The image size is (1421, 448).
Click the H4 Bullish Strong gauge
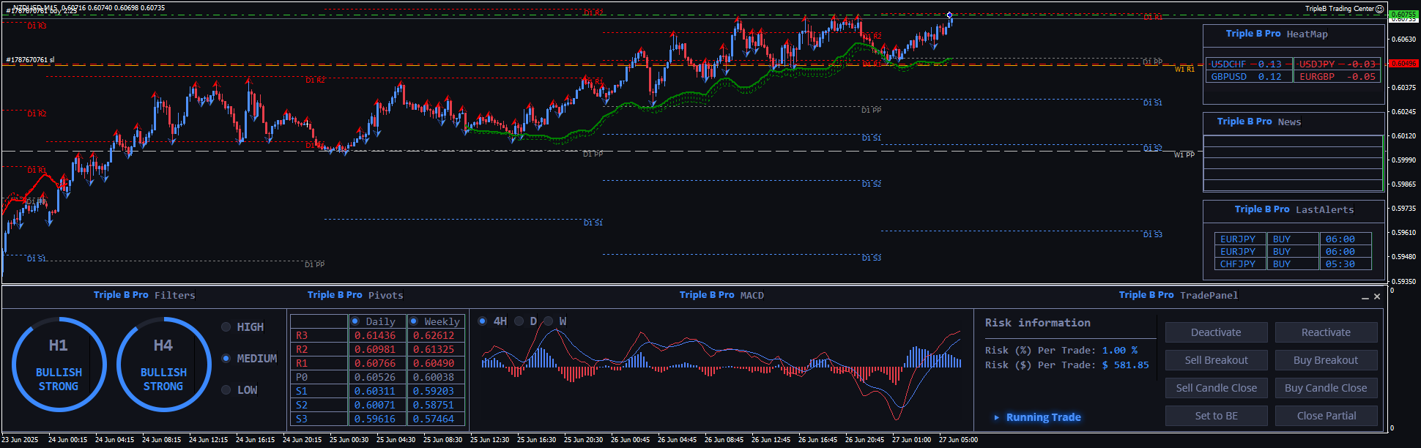click(163, 365)
